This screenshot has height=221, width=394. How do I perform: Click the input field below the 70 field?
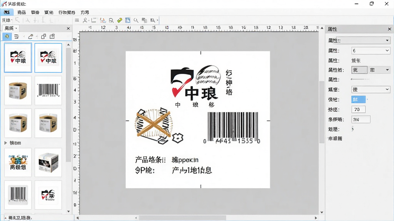point(361,120)
